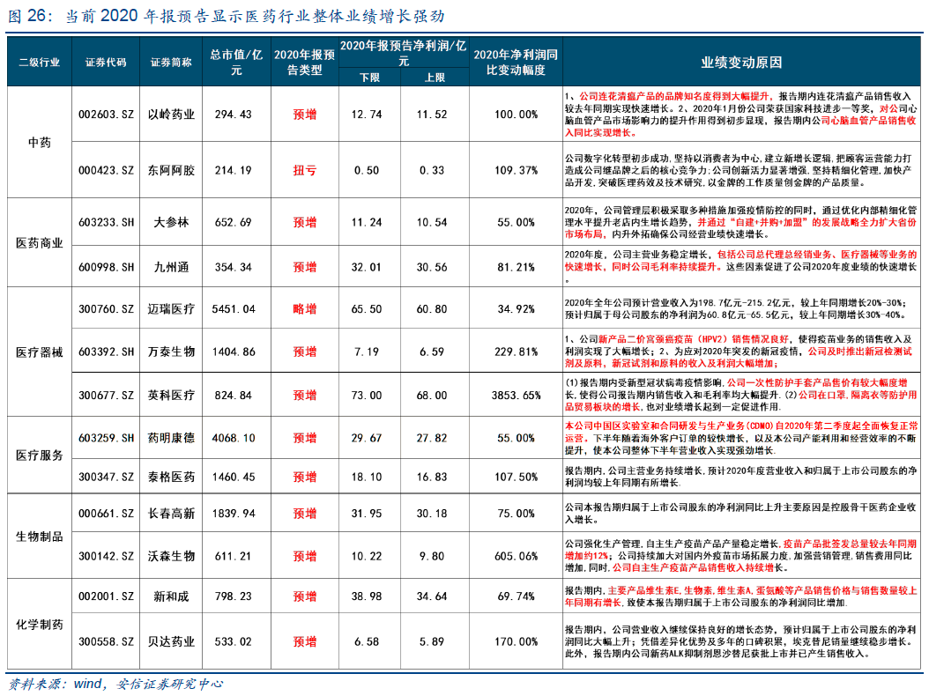The width and height of the screenshot is (929, 696).
Task: Select company name 万泰生物
Action: [171, 352]
